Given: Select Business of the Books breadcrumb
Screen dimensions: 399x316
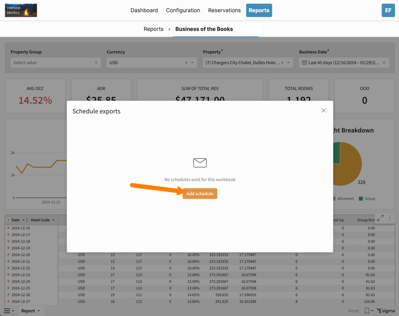Looking at the screenshot, I should [x=204, y=29].
